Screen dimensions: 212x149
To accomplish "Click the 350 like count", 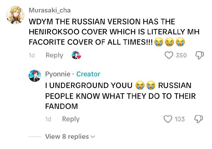I will [x=181, y=55].
